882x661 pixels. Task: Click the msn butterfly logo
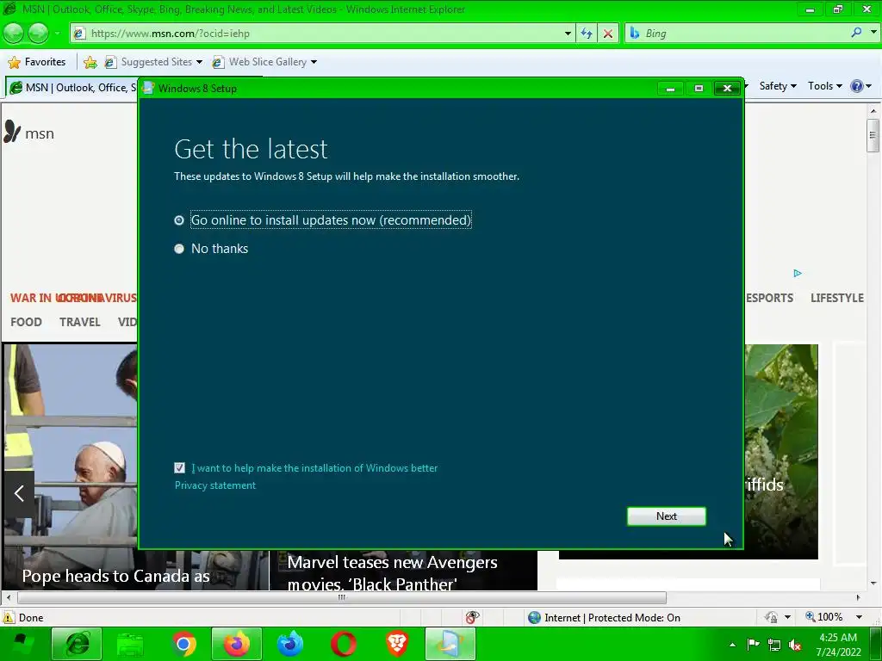tap(12, 132)
